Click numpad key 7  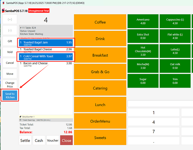154,131
